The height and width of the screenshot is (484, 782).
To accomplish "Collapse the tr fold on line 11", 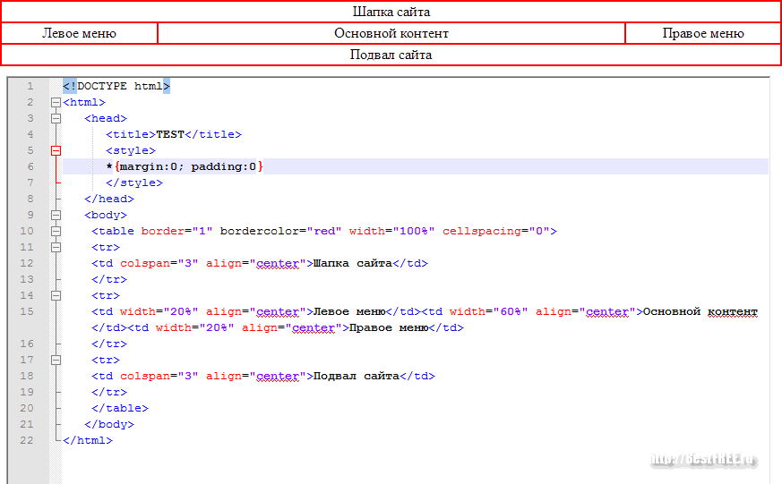I will tap(56, 248).
